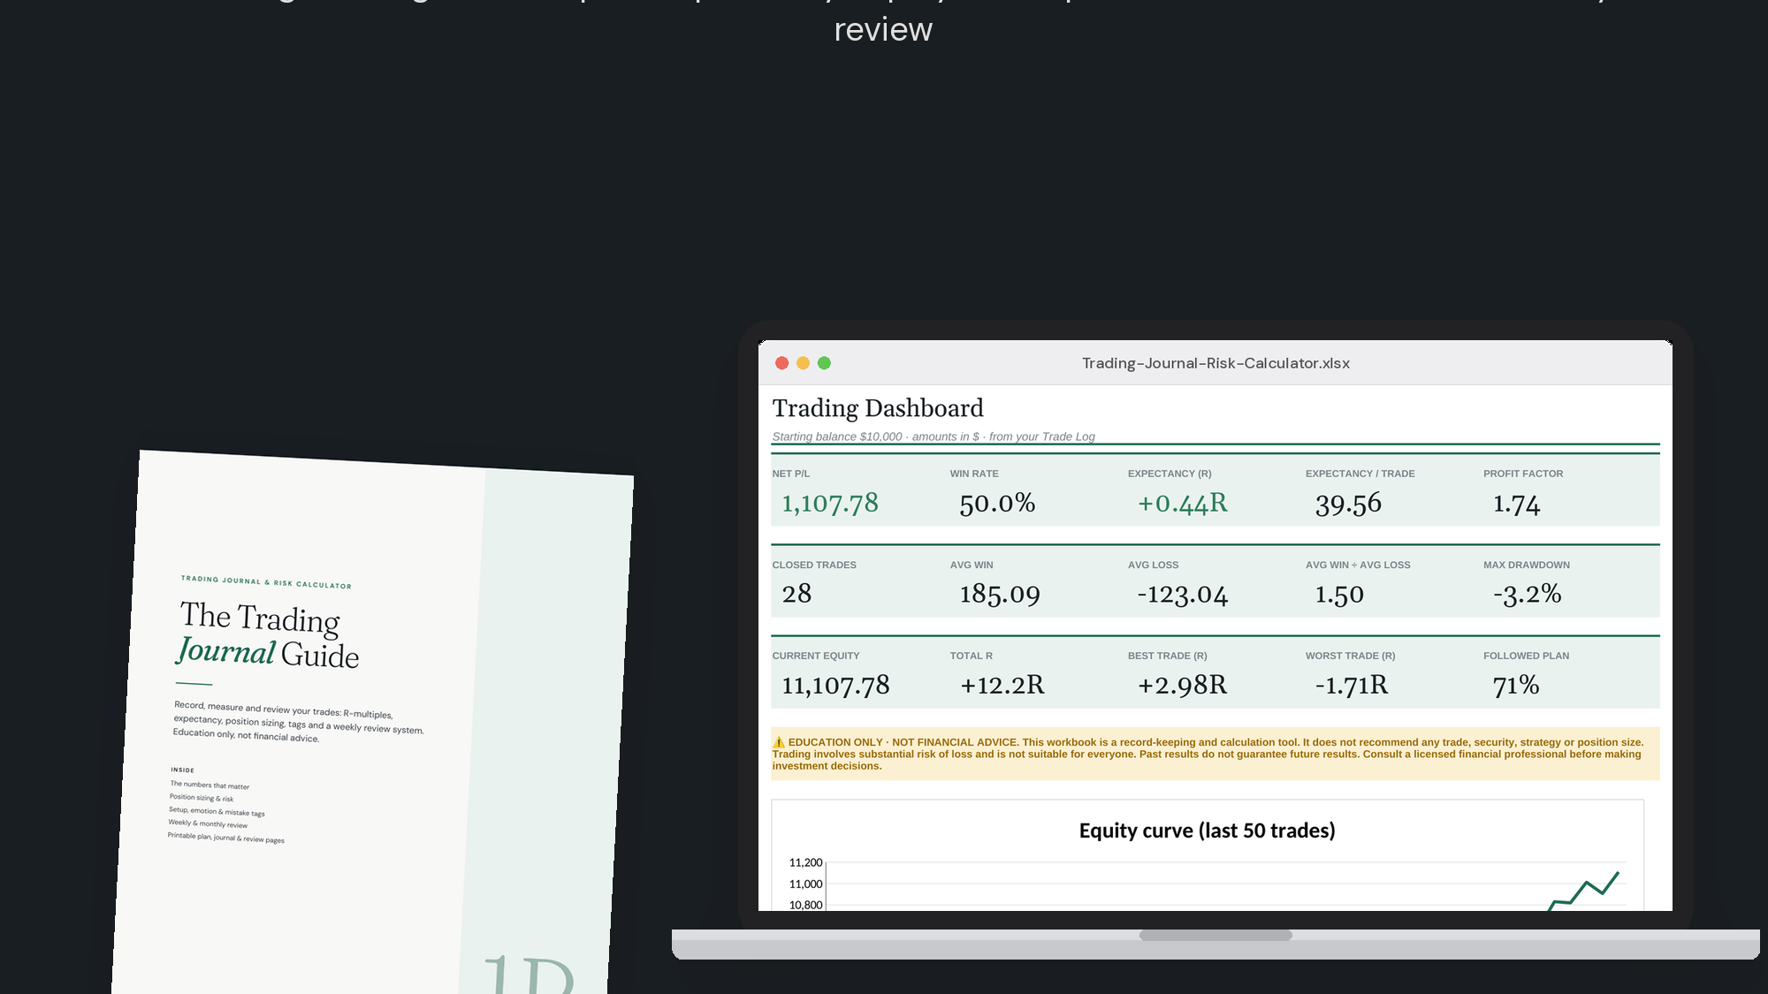
Task: Click the Equity curve chart title
Action: 1207,831
